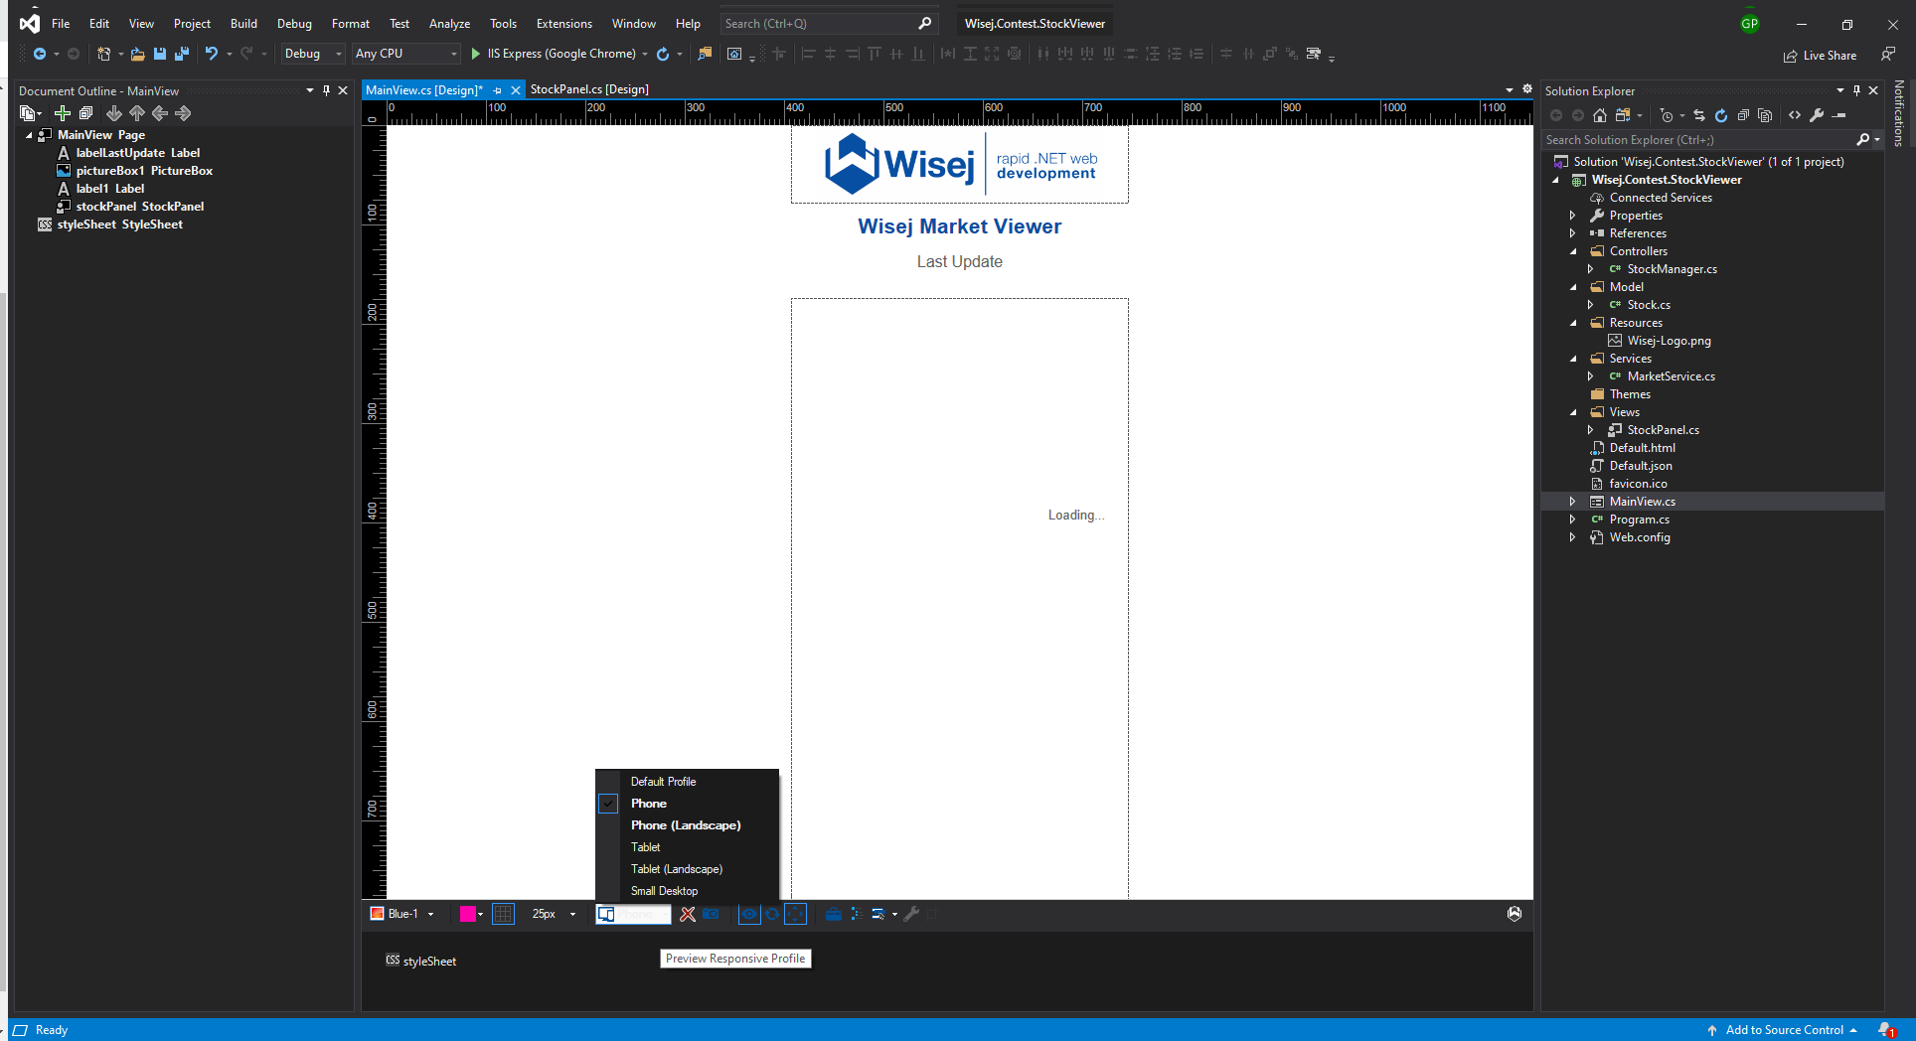Open the Extensions menu
This screenshot has width=1916, height=1041.
pyautogui.click(x=563, y=24)
